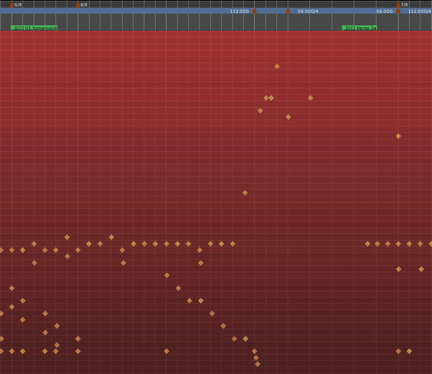Screen dimensions: 432x374
Task: Click the first note in the row under Verse 2a
Action: 367,244
